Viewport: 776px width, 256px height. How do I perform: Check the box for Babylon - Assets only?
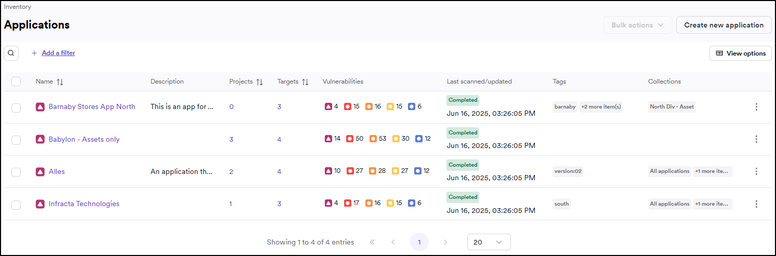pyautogui.click(x=16, y=140)
